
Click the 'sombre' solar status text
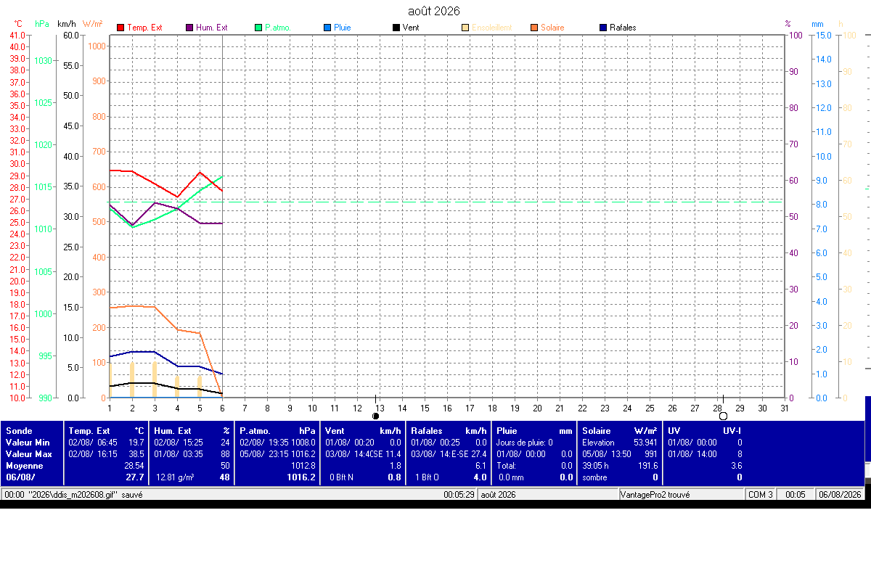pos(595,477)
